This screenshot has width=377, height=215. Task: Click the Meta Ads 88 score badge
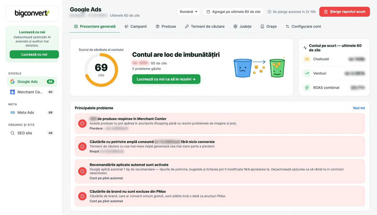pos(50,113)
